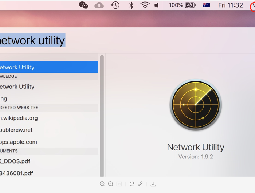Viewport: 255px width, 193px height.
Task: Zoom out of the image
Action: point(111,184)
